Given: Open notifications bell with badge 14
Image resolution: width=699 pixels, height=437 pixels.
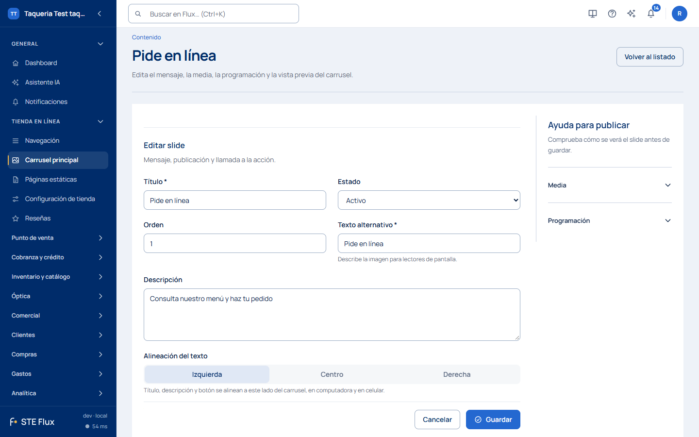Looking at the screenshot, I should (651, 14).
